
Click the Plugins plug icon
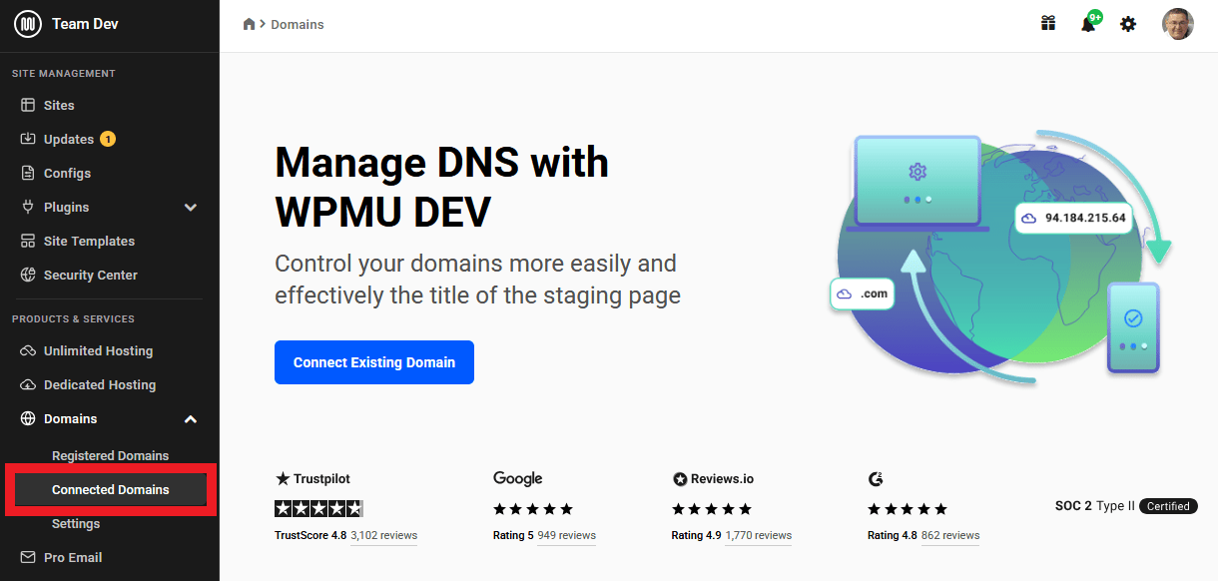tap(27, 207)
